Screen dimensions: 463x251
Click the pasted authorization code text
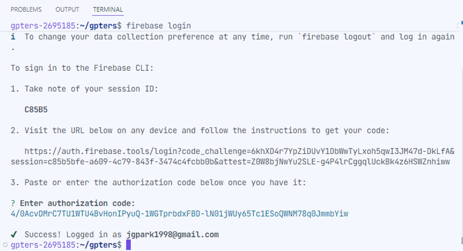tap(180, 214)
